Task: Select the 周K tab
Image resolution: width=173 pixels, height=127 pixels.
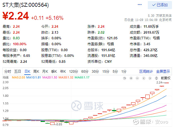Action: point(36,72)
